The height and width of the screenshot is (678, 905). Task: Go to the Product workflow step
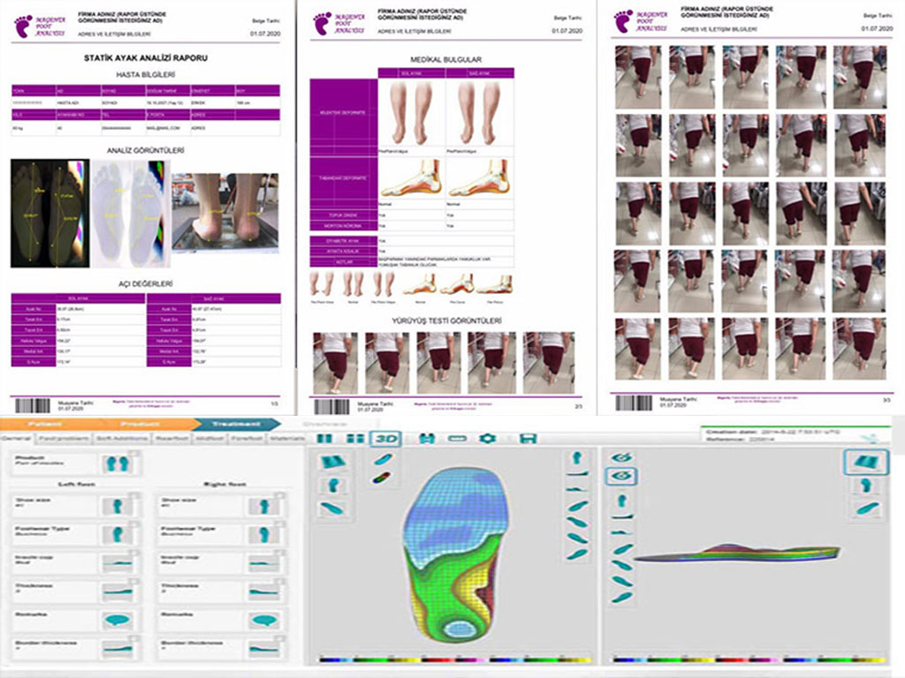(141, 424)
